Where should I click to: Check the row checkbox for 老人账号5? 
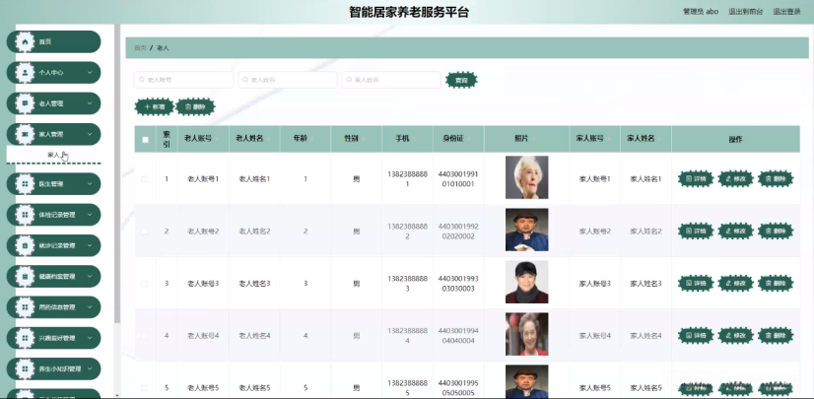pyautogui.click(x=144, y=387)
